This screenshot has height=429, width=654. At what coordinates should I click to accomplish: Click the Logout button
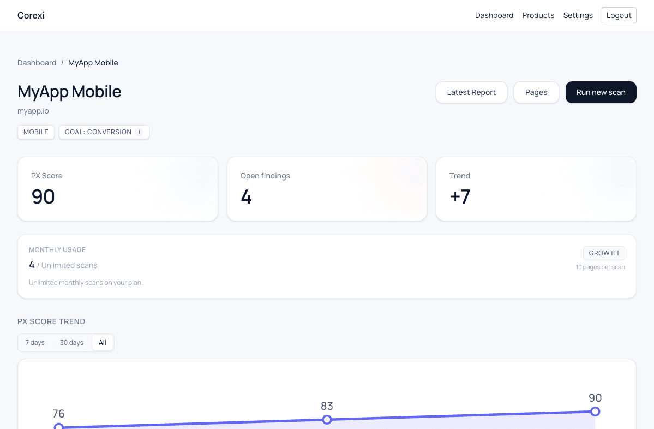tap(619, 15)
